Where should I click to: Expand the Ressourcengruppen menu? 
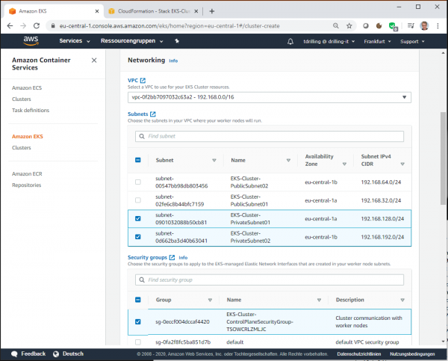point(131,41)
